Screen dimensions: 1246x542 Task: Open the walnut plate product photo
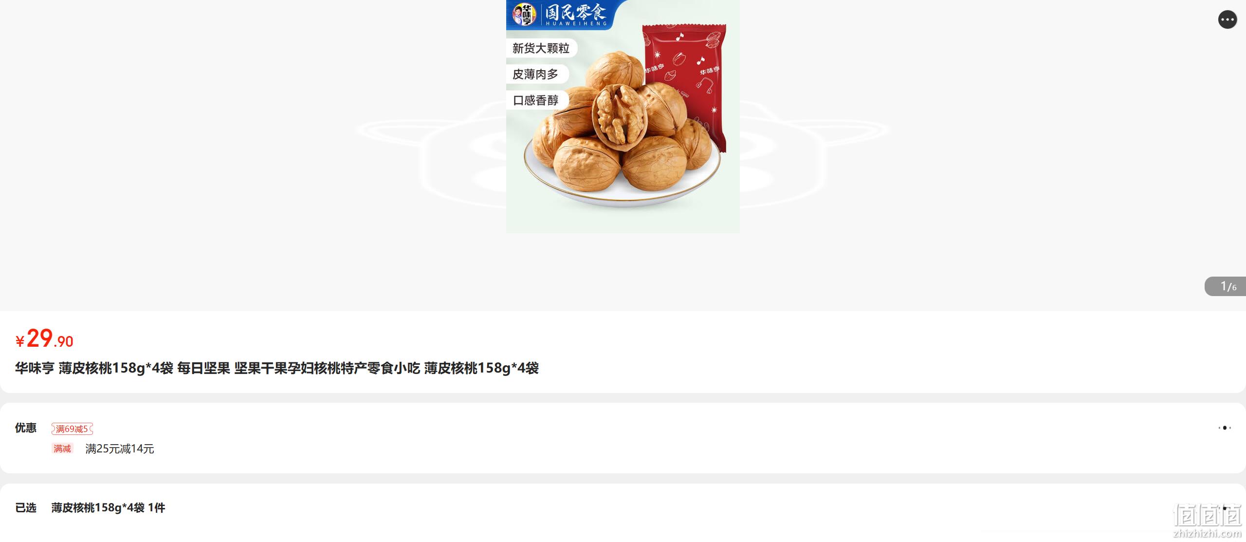pos(623,116)
